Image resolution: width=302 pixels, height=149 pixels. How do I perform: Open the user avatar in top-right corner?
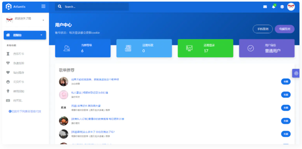pyautogui.click(x=291, y=7)
